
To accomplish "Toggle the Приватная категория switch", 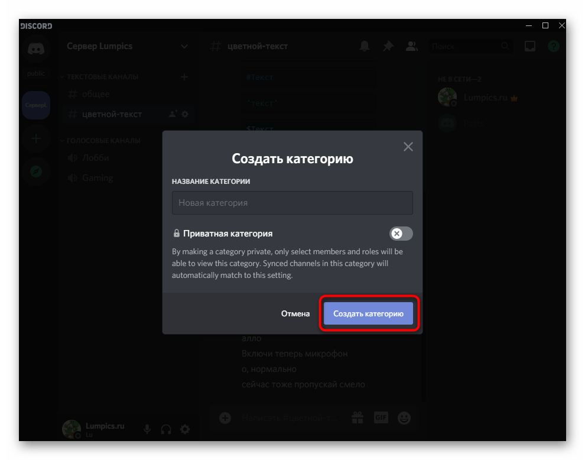I will 401,234.
